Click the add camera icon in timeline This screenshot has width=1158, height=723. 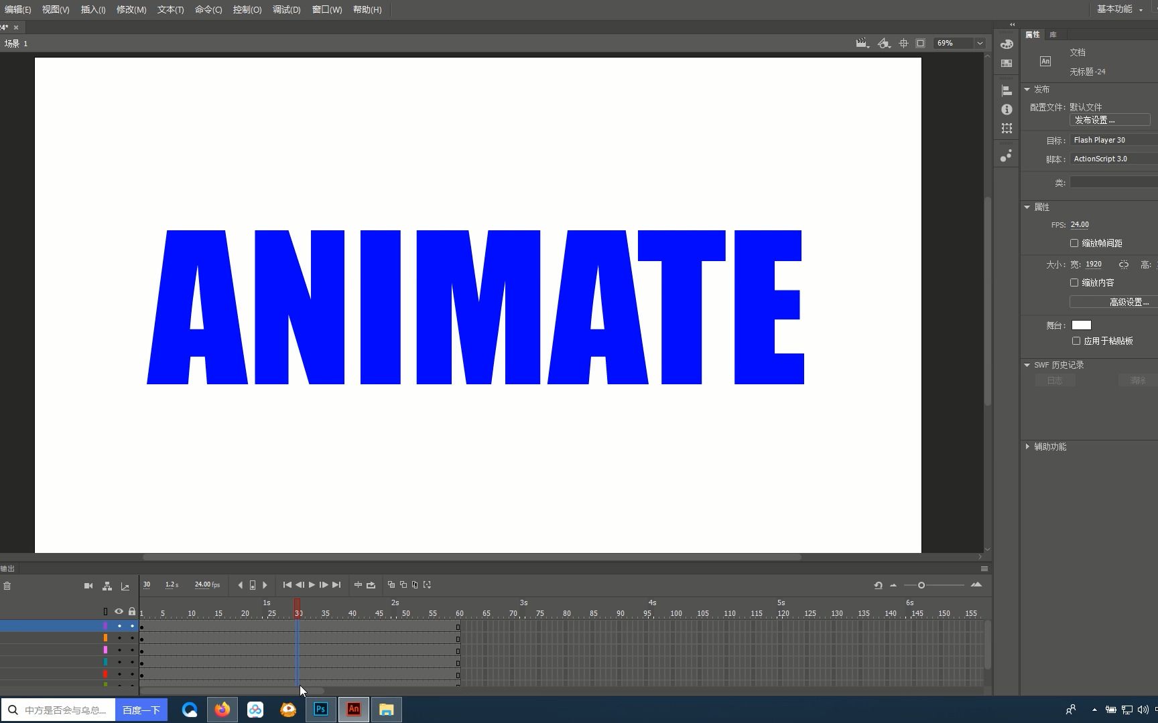[x=88, y=586]
